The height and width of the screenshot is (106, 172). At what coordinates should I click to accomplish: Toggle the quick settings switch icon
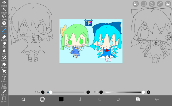pos(136,4)
